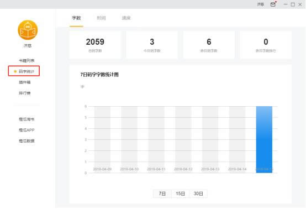Click the 2059 total word count card

coord(95,45)
